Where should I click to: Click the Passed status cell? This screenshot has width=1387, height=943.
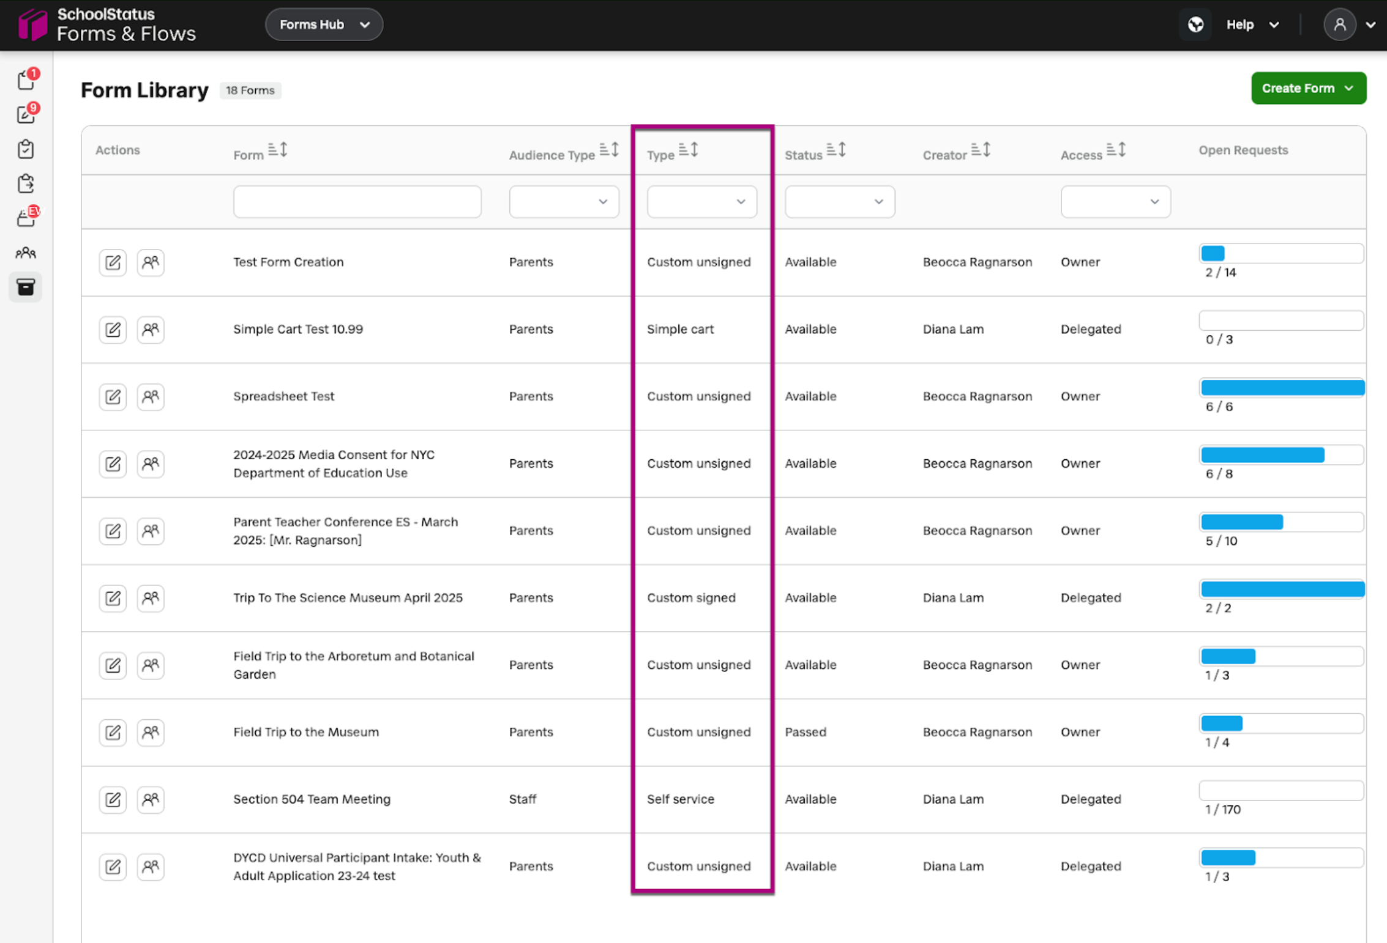pos(806,732)
